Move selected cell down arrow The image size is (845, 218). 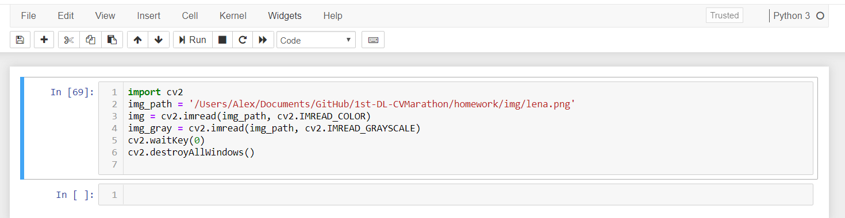[159, 40]
